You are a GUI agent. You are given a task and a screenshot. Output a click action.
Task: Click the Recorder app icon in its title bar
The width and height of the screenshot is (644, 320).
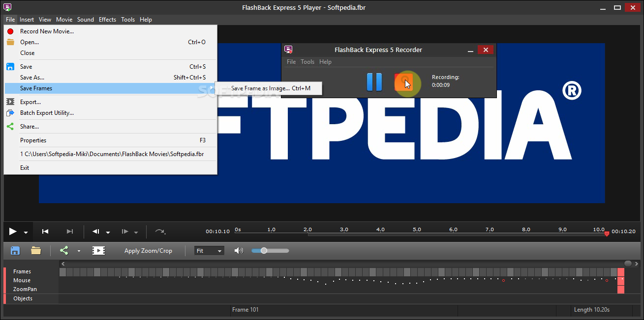tap(289, 50)
